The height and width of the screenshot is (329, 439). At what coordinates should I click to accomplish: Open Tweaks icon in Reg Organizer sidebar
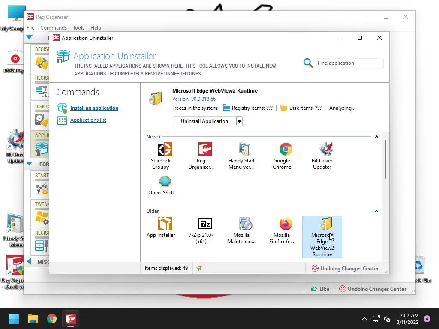42,218
